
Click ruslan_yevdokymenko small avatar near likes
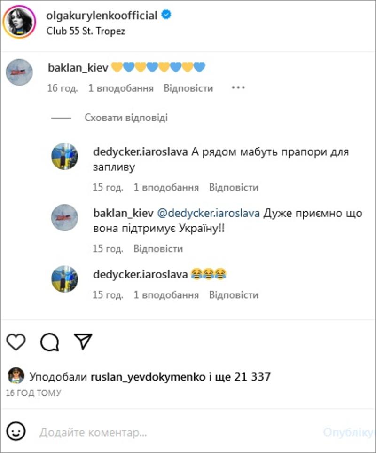[x=16, y=375]
